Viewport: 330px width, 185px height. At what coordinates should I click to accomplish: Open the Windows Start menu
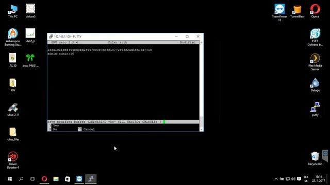click(x=10, y=179)
